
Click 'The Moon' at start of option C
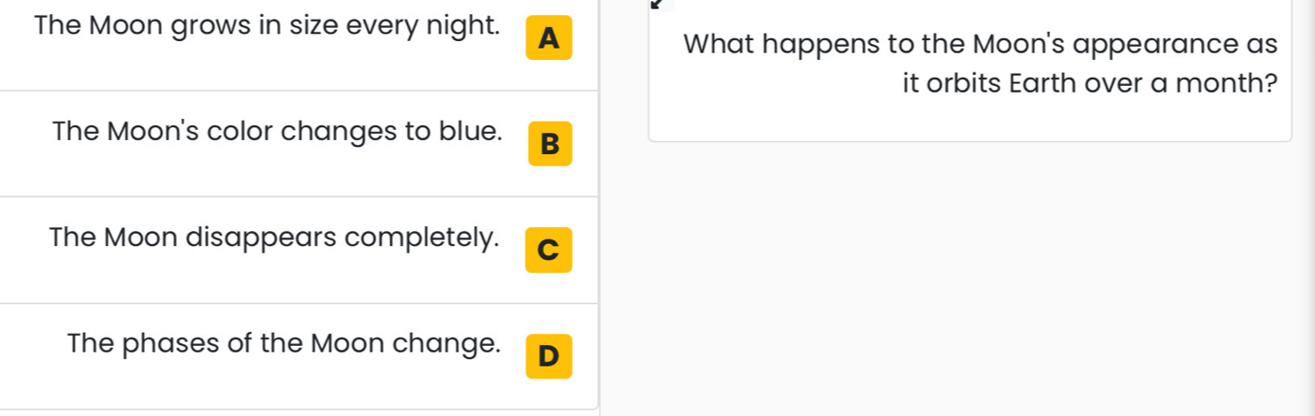tap(113, 237)
